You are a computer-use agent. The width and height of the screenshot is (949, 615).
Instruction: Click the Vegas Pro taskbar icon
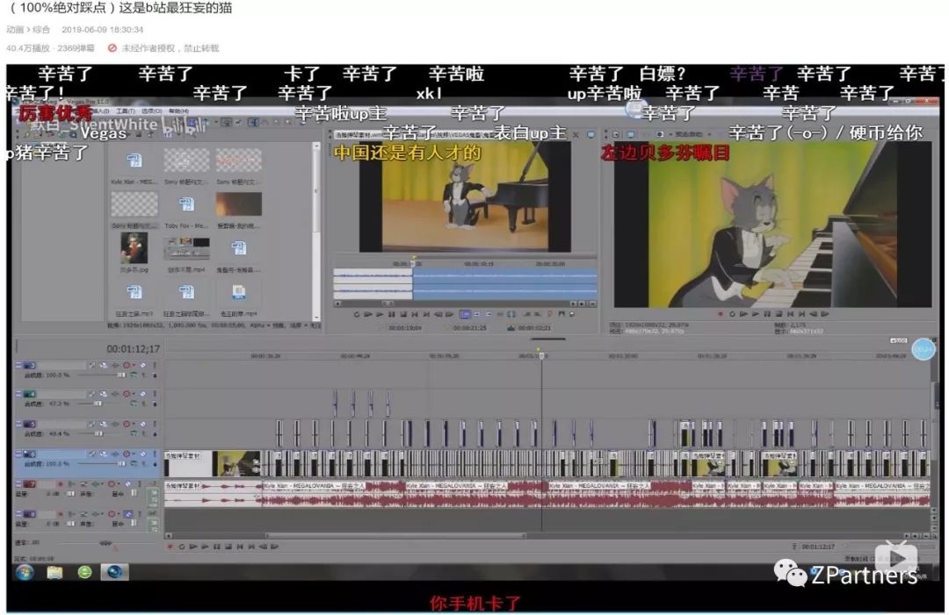[x=114, y=572]
